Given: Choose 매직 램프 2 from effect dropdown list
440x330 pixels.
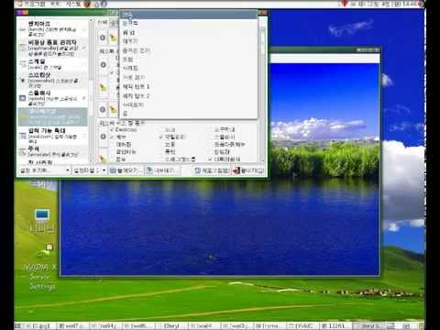Looking at the screenshot, I should pyautogui.click(x=189, y=96).
